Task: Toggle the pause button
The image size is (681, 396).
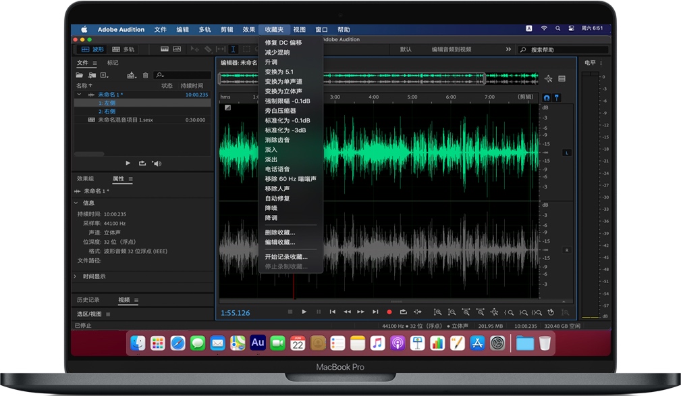Action: [319, 312]
